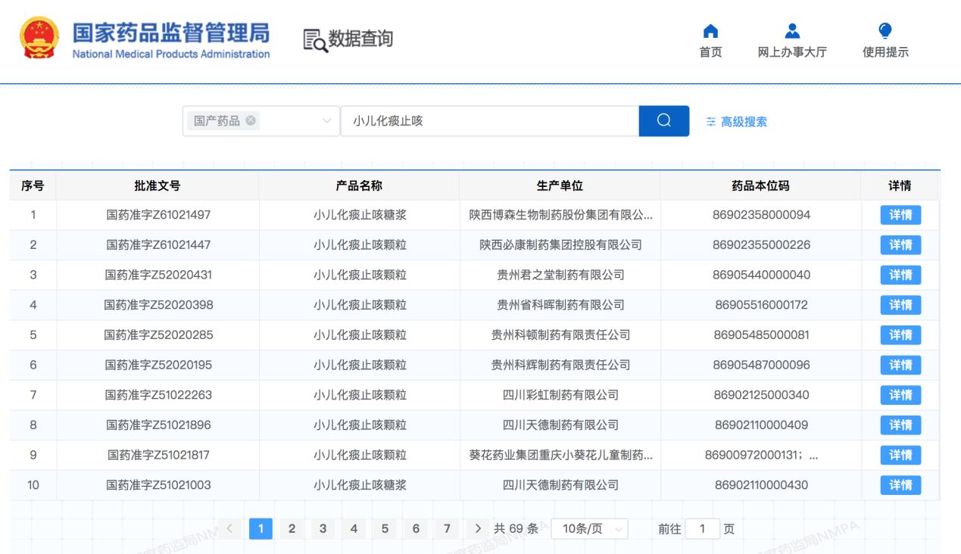Image resolution: width=961 pixels, height=554 pixels.
Task: Click the 序号 column header
Action: coord(33,185)
